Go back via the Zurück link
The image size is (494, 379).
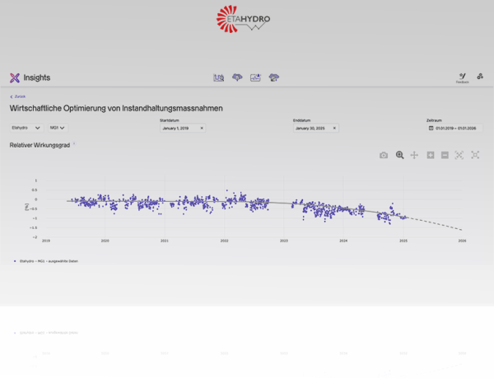tap(18, 96)
